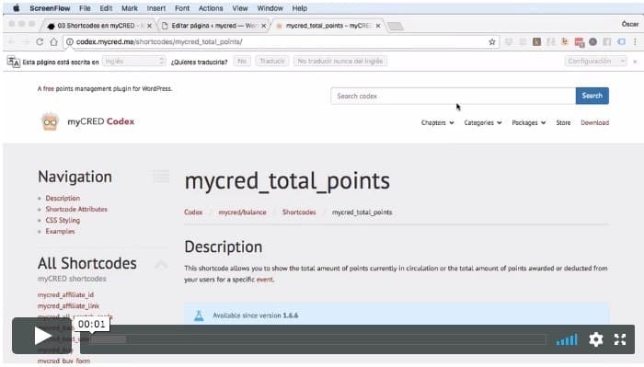
Task: Toggle navigation list icon beside Navigation heading
Action: coord(161,176)
